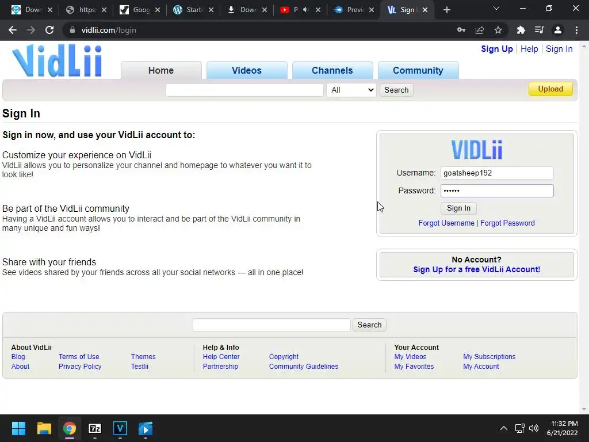
Task: Click Chrome icon in taskbar
Action: pos(70,428)
